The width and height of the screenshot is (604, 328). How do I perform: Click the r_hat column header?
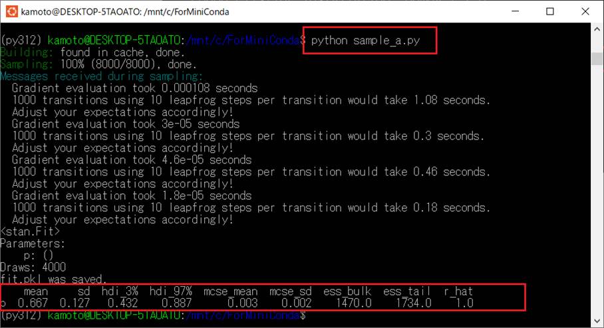coord(458,291)
